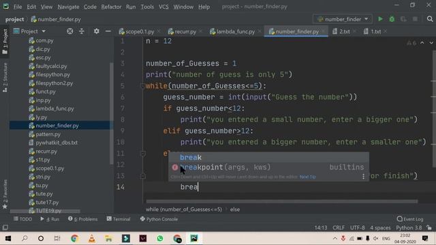Click the read-only lock icon in status bar

[429, 227]
